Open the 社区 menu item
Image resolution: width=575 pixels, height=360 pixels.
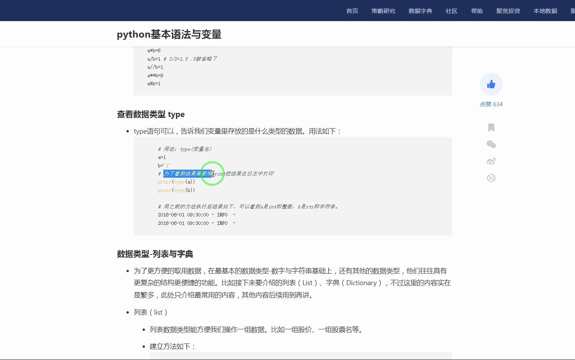(452, 11)
